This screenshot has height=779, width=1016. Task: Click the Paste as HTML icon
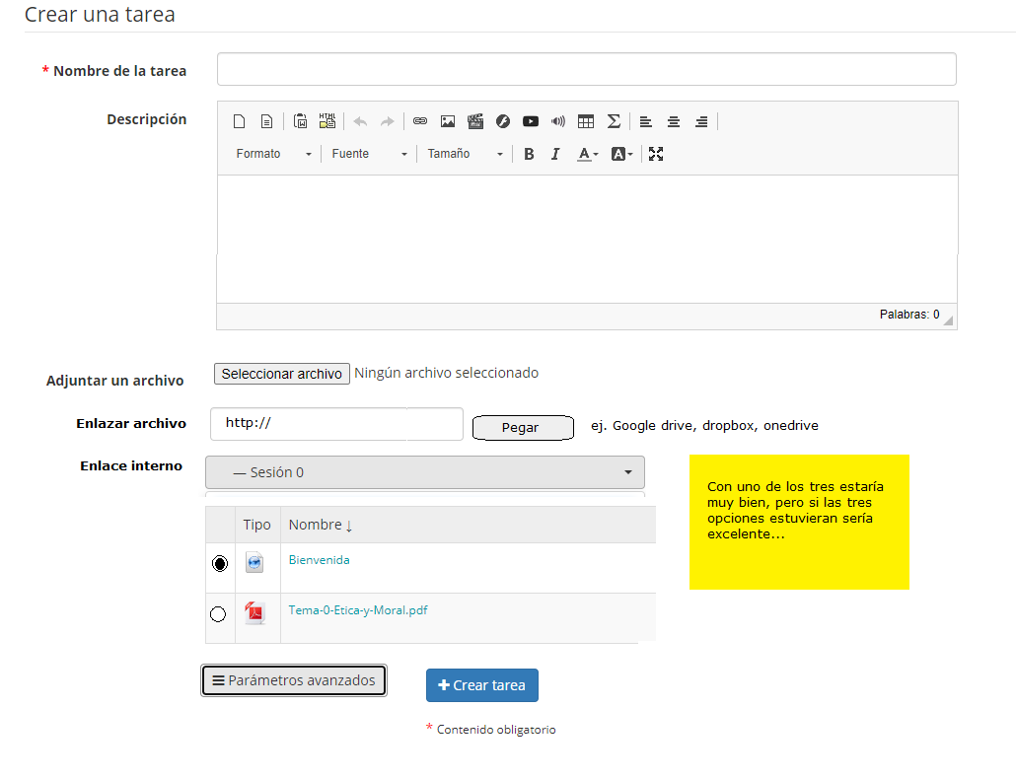327,121
